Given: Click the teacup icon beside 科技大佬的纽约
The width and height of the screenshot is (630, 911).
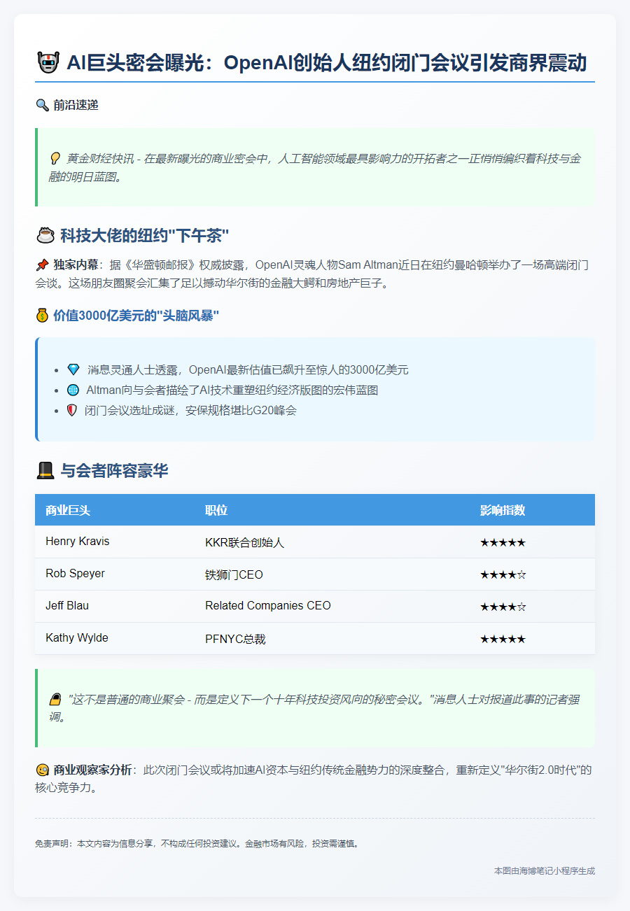Looking at the screenshot, I should 45,235.
